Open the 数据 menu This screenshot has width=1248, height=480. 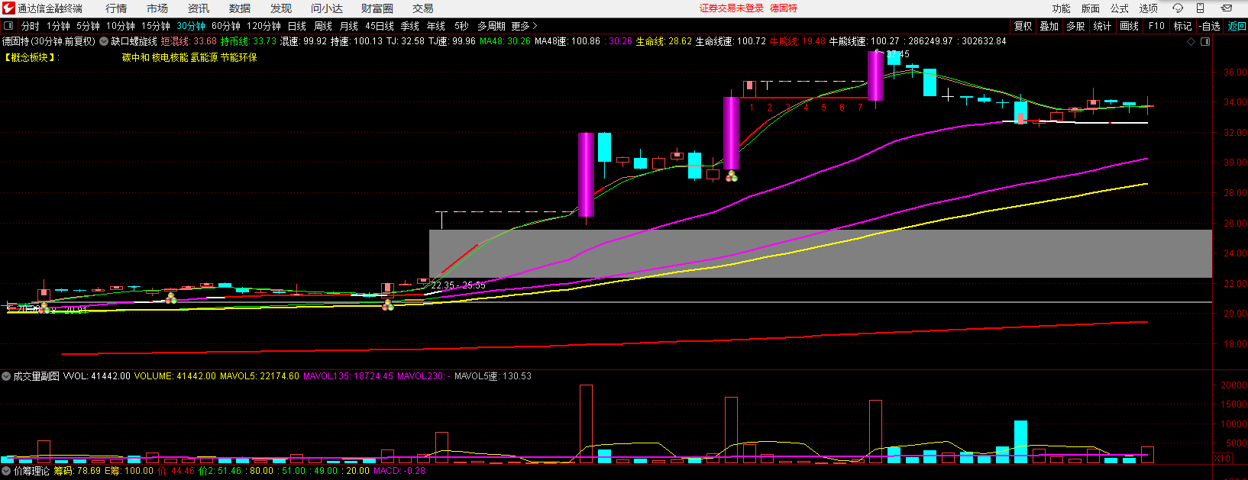click(240, 8)
